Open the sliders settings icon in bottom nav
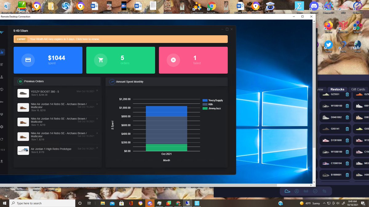The image size is (369, 207). [324, 191]
